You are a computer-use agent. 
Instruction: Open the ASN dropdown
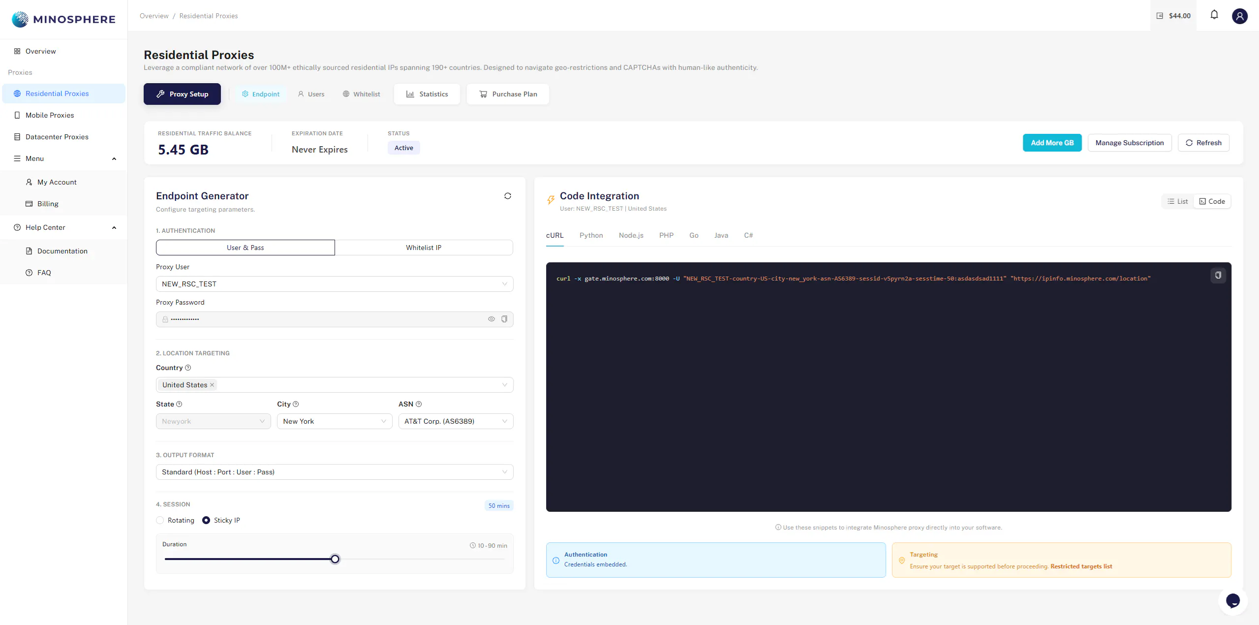click(x=456, y=421)
